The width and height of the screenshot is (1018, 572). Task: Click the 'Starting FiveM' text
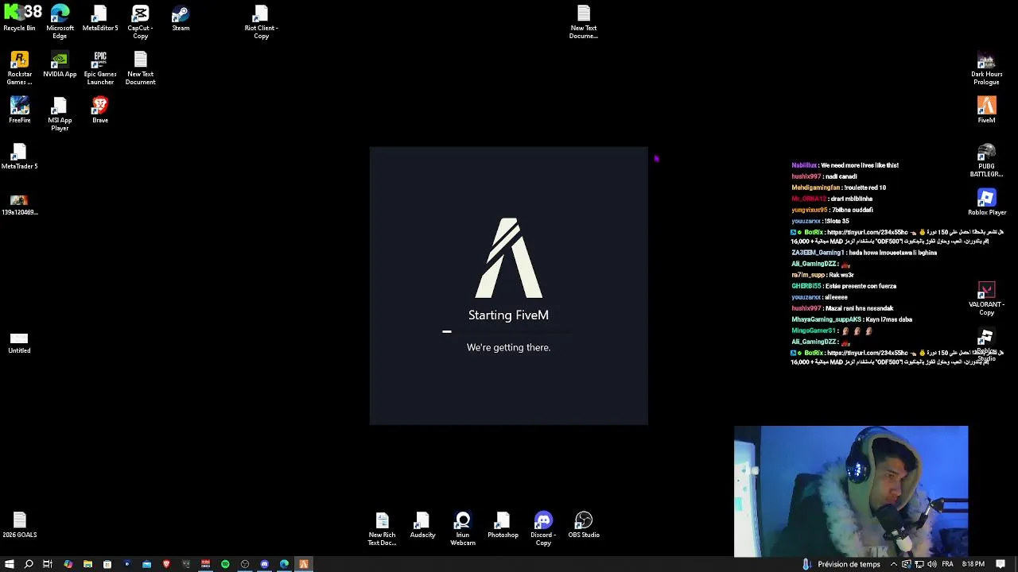pos(508,315)
